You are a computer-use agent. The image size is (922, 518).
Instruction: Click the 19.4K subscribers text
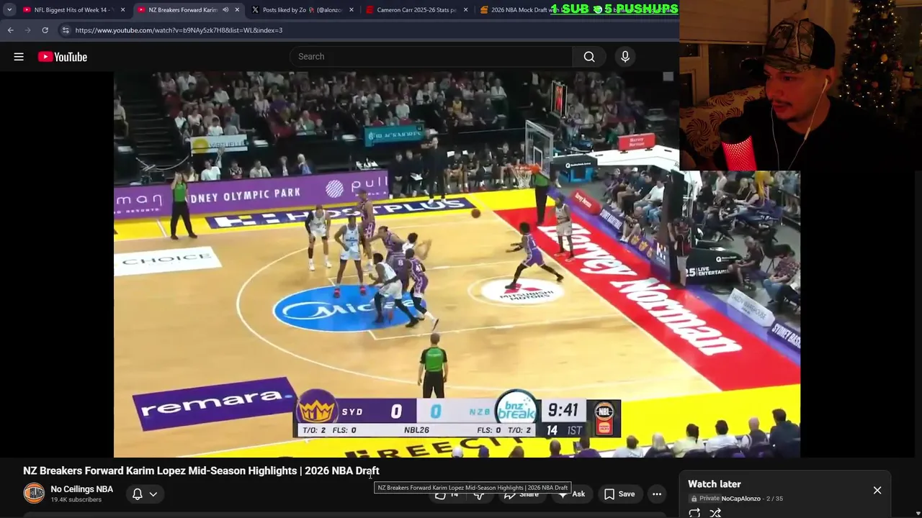pyautogui.click(x=76, y=500)
